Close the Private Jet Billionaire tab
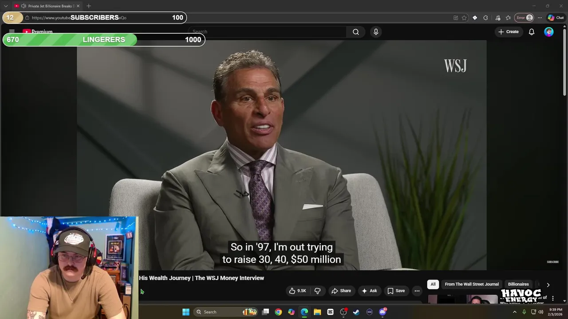The height and width of the screenshot is (319, 568). [x=78, y=6]
